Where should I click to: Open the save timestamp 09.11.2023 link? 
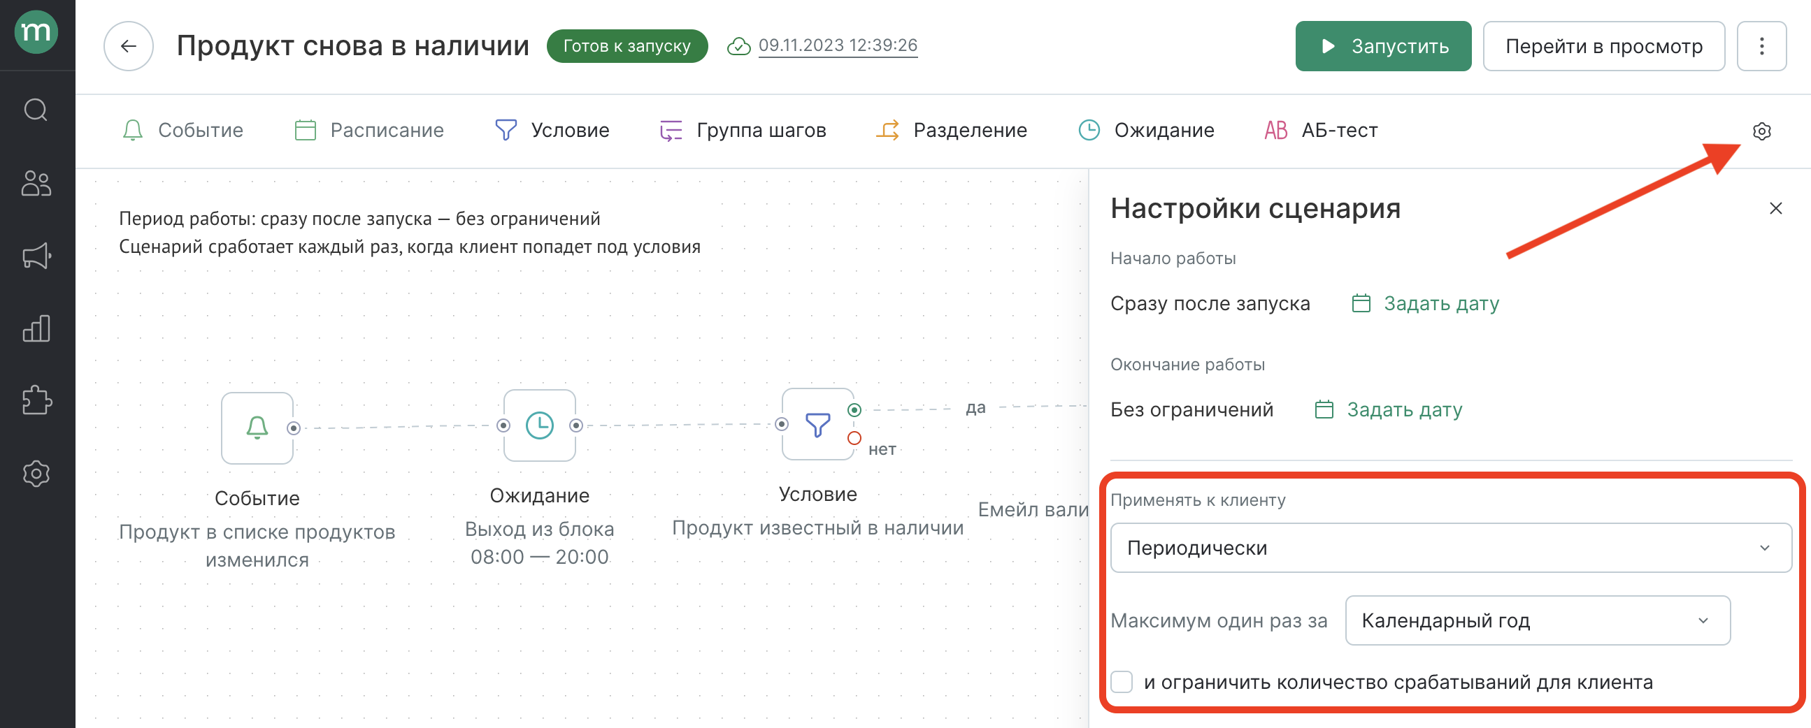(x=838, y=45)
